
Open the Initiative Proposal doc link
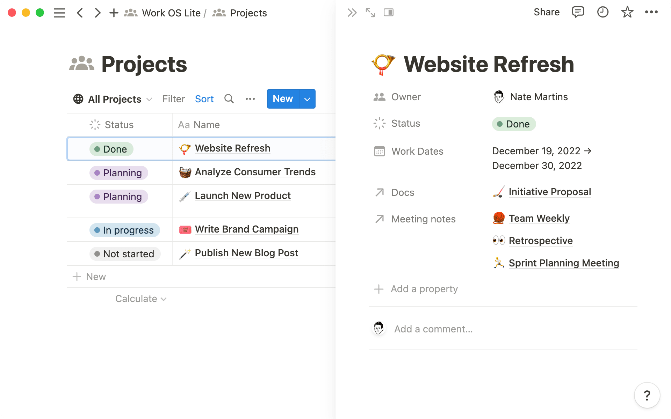(550, 192)
